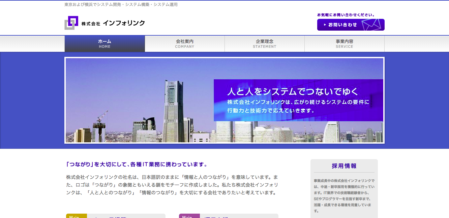The width and height of the screenshot is (449, 218).
Task: Click the お問い合わせ contact button
Action: pyautogui.click(x=350, y=25)
